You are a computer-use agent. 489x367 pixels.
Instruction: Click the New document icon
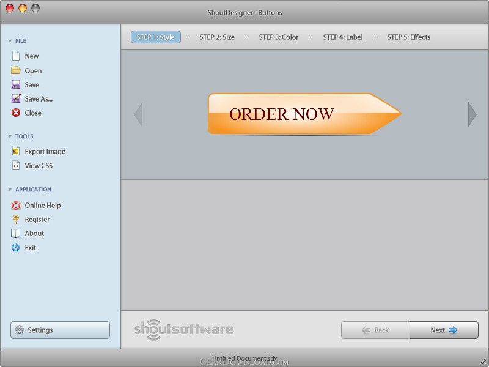pyautogui.click(x=16, y=56)
